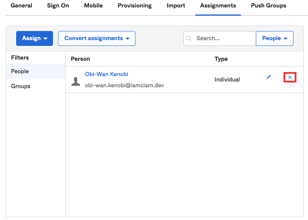
Task: Open the Assign dropdown
Action: [x=34, y=38]
